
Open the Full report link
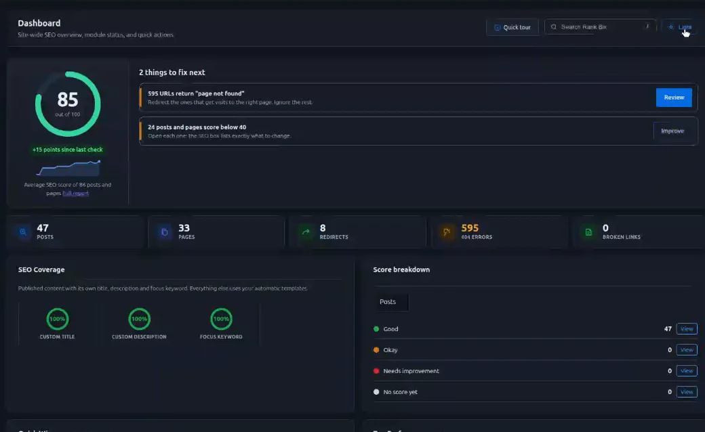(75, 194)
